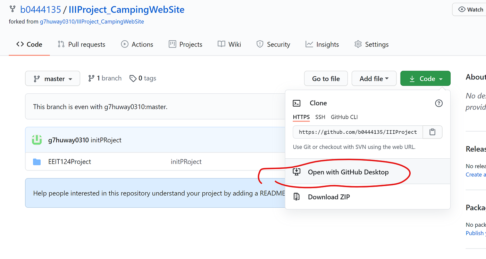
Task: Open the Security tab
Action: pyautogui.click(x=273, y=44)
